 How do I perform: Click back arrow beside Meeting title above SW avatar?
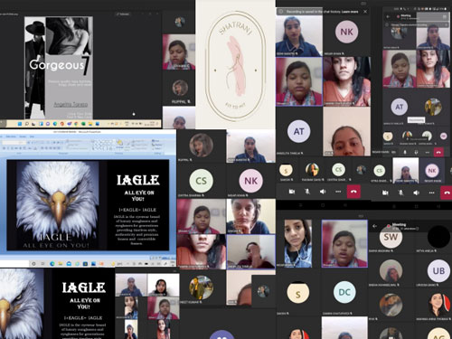[375, 226]
